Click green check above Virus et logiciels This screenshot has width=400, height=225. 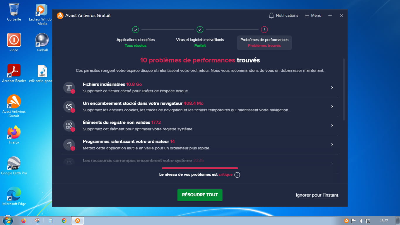click(x=200, y=30)
